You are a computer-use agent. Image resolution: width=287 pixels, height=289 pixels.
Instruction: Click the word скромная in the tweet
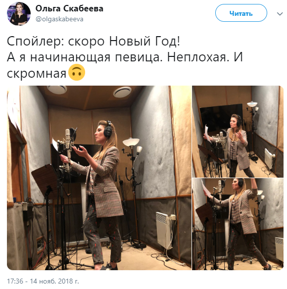37,74
